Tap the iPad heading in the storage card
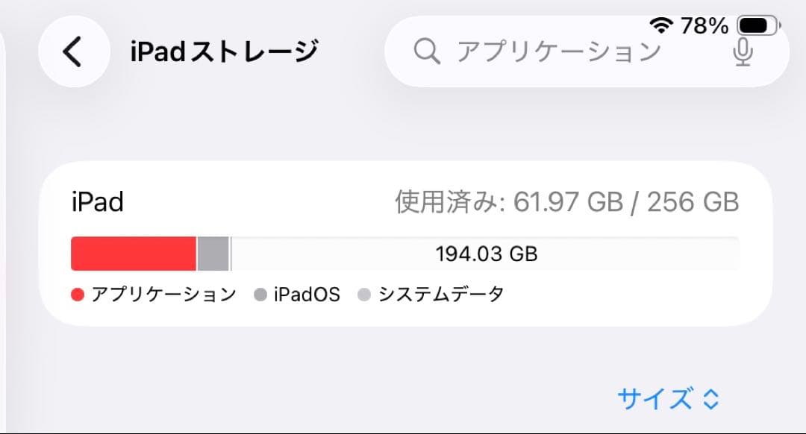This screenshot has width=806, height=434. 96,201
